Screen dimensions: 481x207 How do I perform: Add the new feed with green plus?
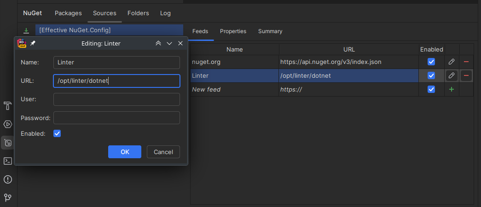coord(451,90)
